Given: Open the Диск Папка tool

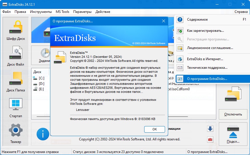Looking at the screenshot, I should [16, 82].
